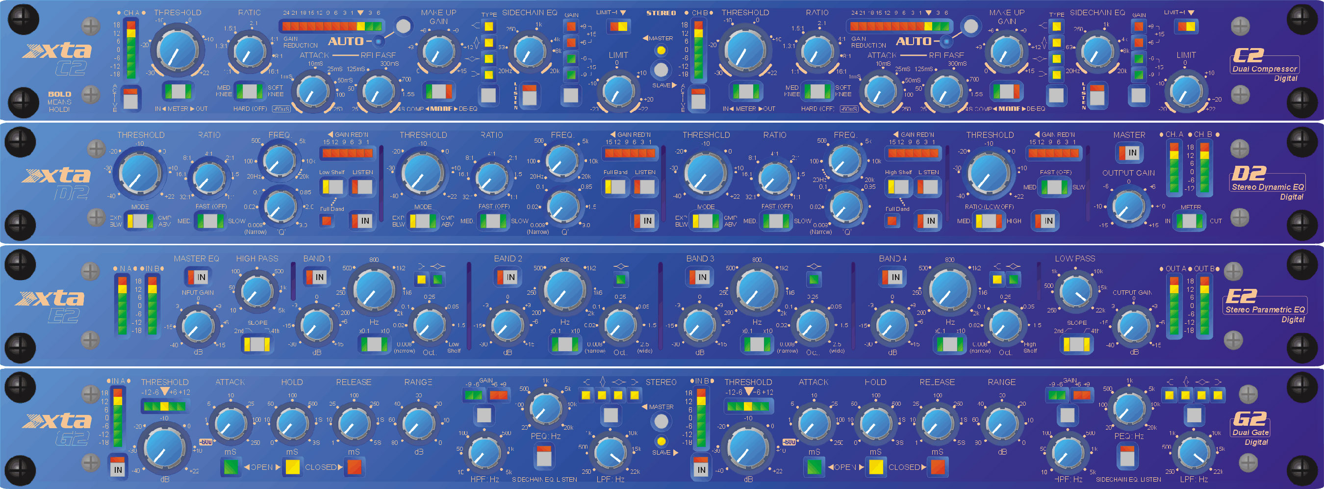Screen dimensions: 1324x489
Task: Click the C2 Dual Compressor Digital badge
Action: (x=1265, y=65)
